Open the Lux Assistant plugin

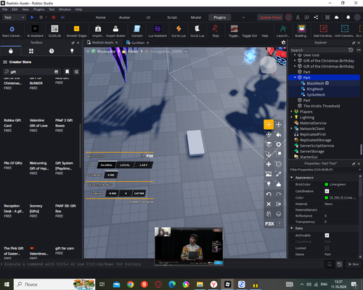pos(158,31)
